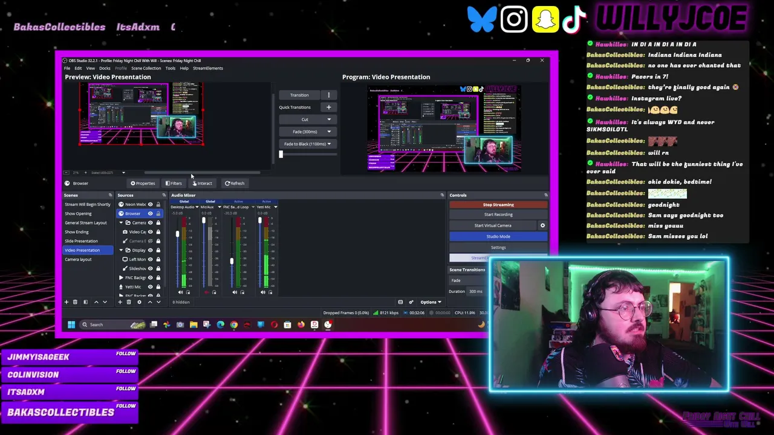Open the Windows Start menu
The height and width of the screenshot is (435, 774).
click(x=71, y=325)
